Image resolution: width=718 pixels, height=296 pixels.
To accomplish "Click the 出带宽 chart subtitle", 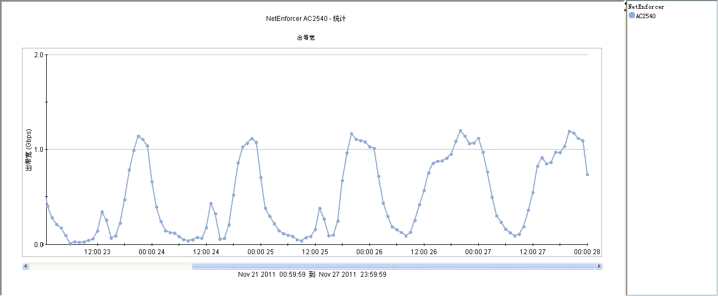I will [x=306, y=38].
